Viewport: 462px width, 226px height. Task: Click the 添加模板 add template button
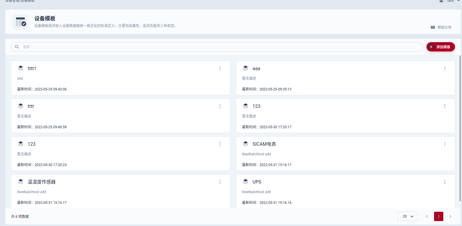[440, 47]
